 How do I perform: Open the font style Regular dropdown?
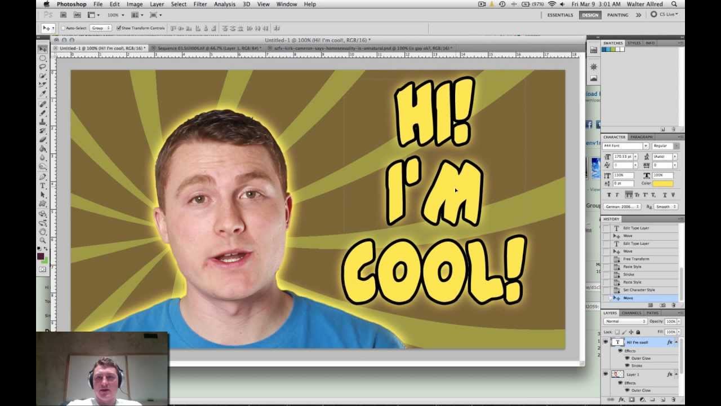[677, 146]
